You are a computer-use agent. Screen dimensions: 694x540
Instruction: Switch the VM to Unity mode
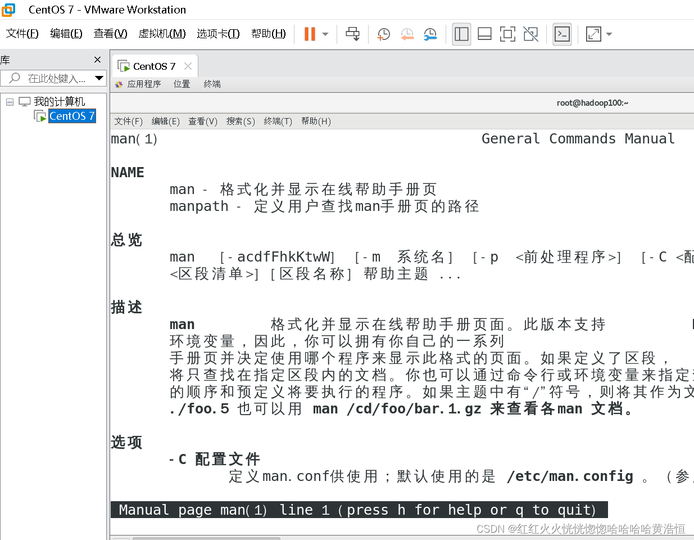click(x=530, y=34)
